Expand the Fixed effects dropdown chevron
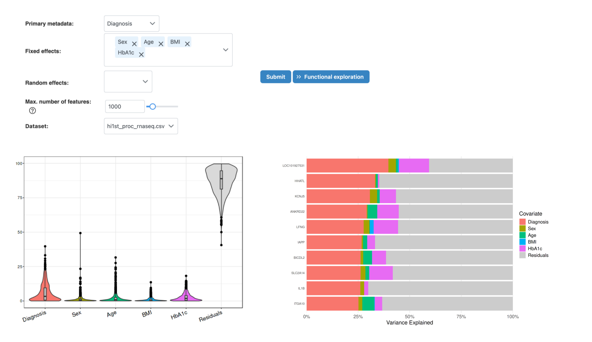Screen dimensions: 592x342 point(225,50)
